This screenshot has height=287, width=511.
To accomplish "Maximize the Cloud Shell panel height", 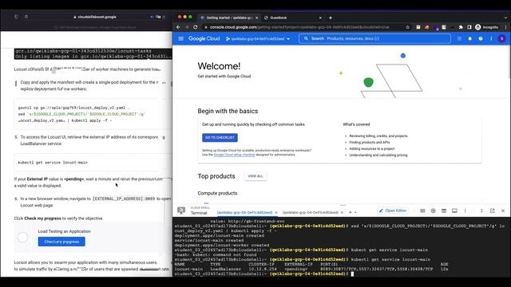I will coord(481,210).
